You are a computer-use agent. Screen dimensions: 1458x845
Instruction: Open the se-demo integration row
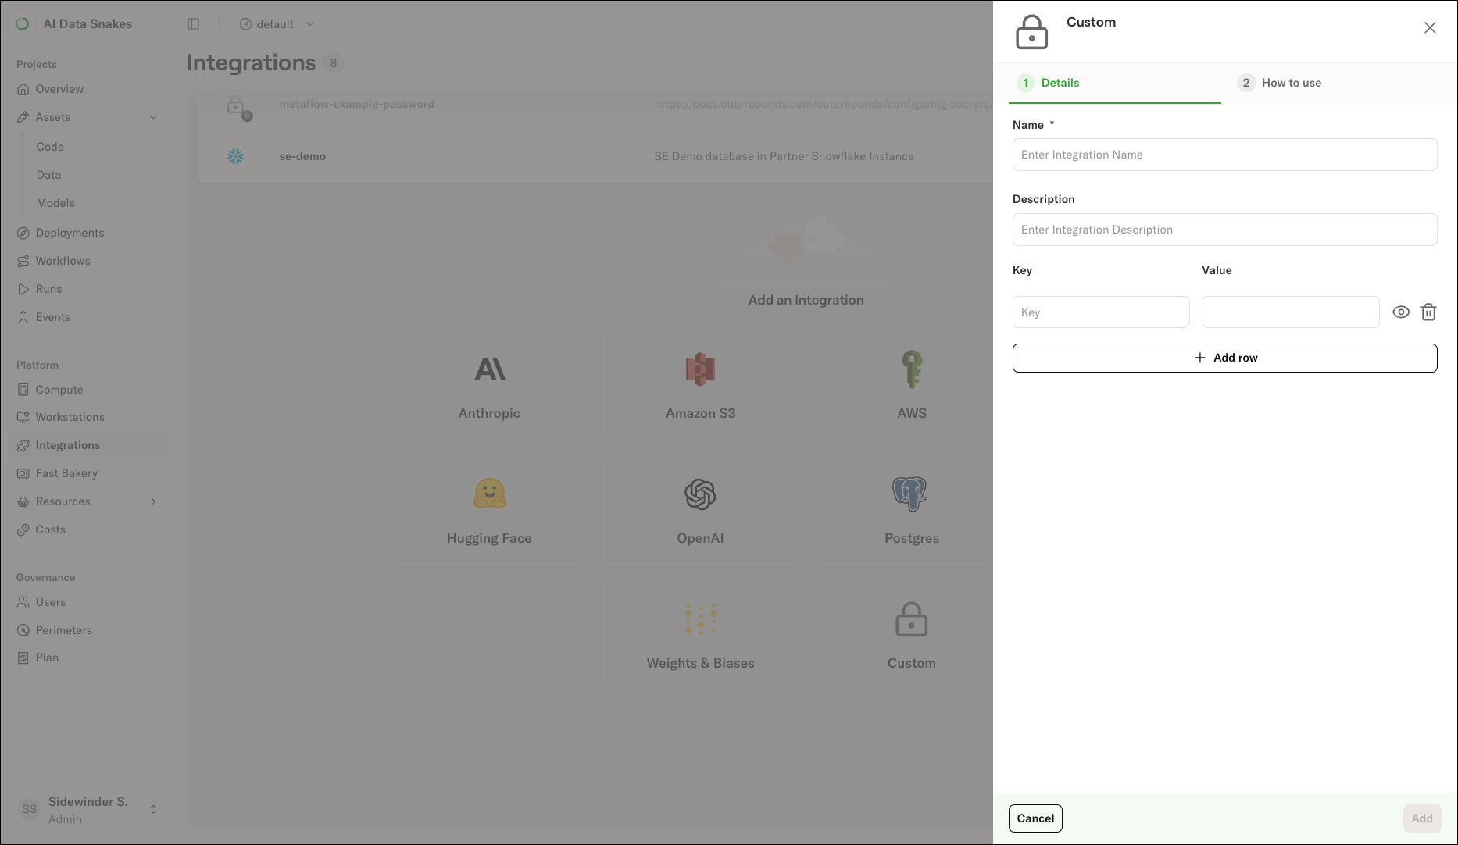point(595,156)
